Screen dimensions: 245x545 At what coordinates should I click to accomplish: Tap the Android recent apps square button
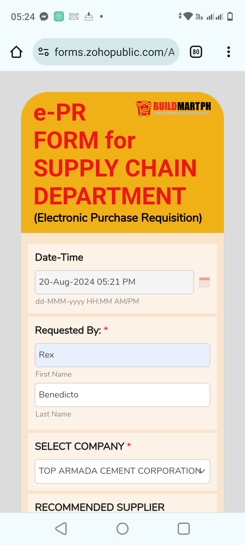coord(184,529)
